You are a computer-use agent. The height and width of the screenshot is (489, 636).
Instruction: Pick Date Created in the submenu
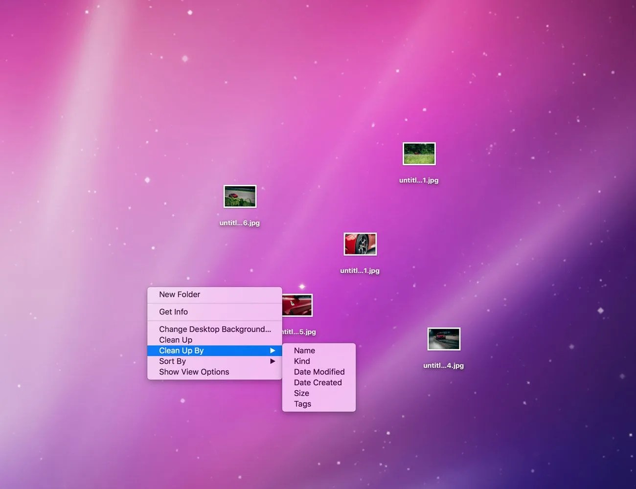(319, 383)
